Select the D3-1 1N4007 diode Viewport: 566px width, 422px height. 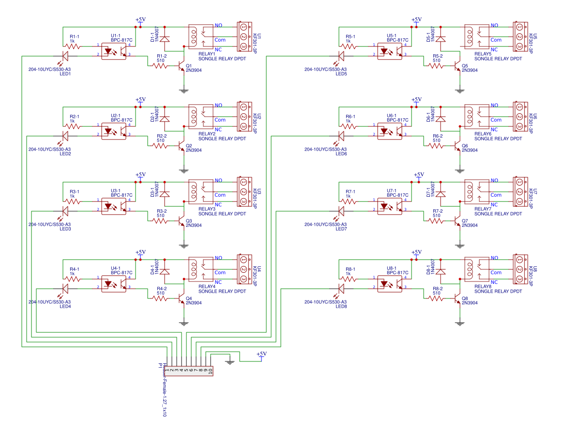165,193
